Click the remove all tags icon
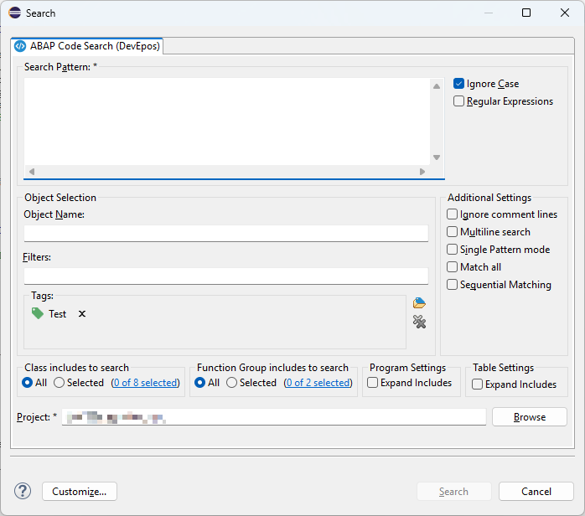 point(419,322)
